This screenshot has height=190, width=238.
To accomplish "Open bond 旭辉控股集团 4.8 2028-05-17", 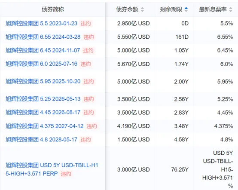I will point(41,140).
